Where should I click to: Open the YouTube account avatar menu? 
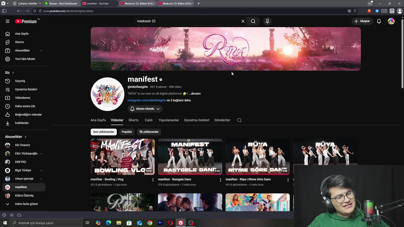click(391, 21)
